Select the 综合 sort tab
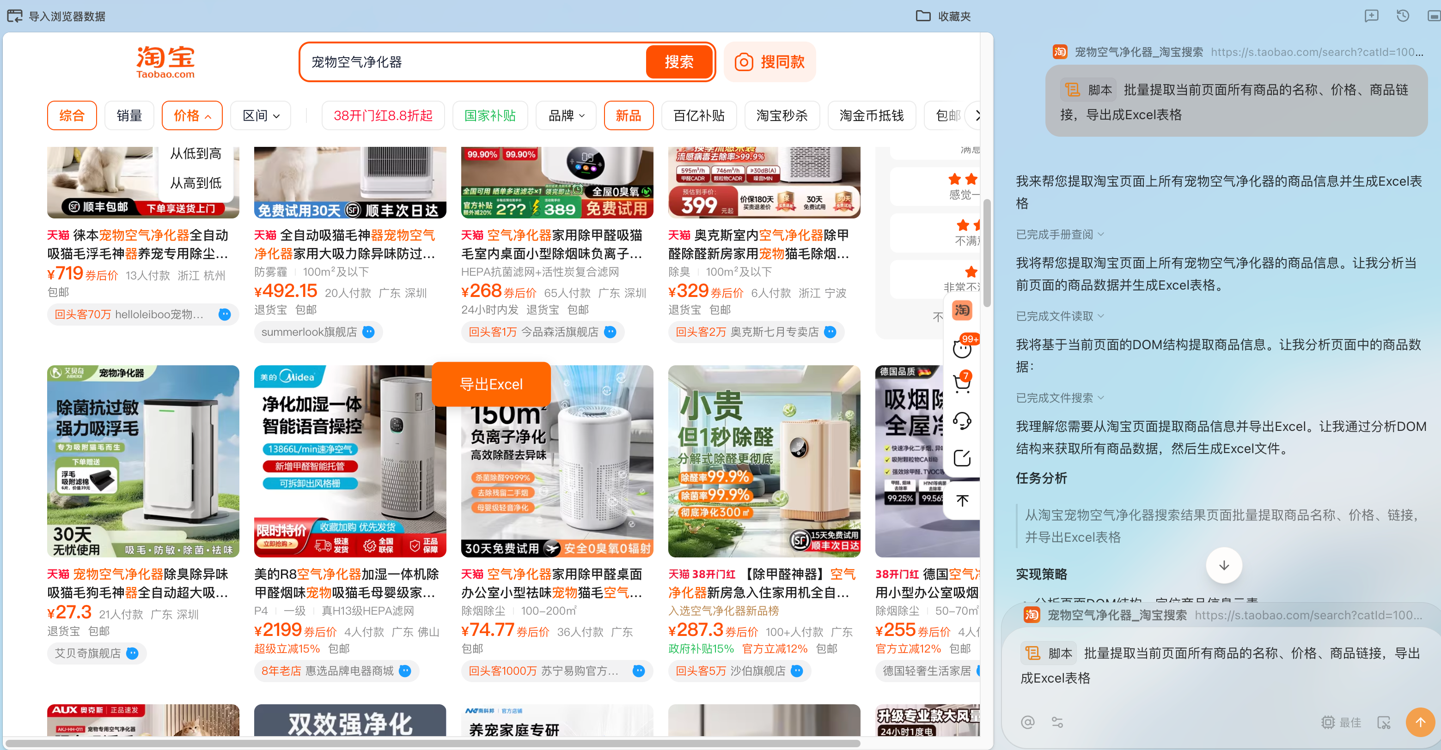The height and width of the screenshot is (750, 1441). pos(72,115)
